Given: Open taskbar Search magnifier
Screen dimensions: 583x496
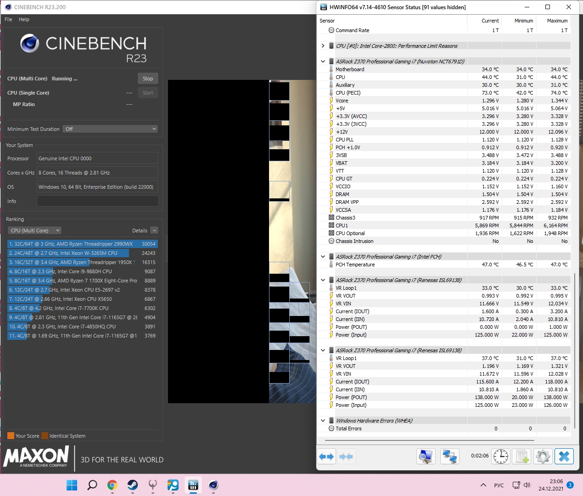Looking at the screenshot, I should [x=92, y=485].
